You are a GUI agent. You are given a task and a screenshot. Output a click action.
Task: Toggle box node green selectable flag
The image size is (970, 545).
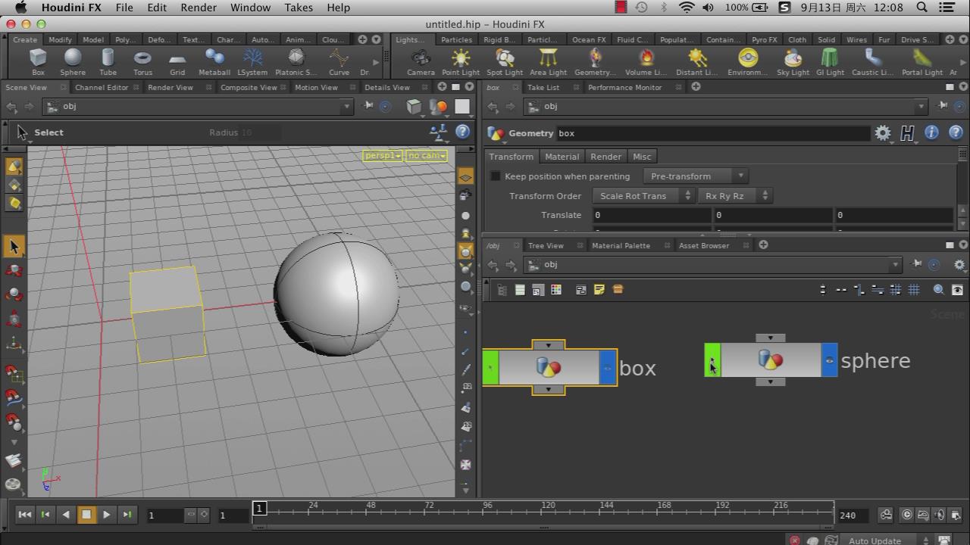click(491, 368)
